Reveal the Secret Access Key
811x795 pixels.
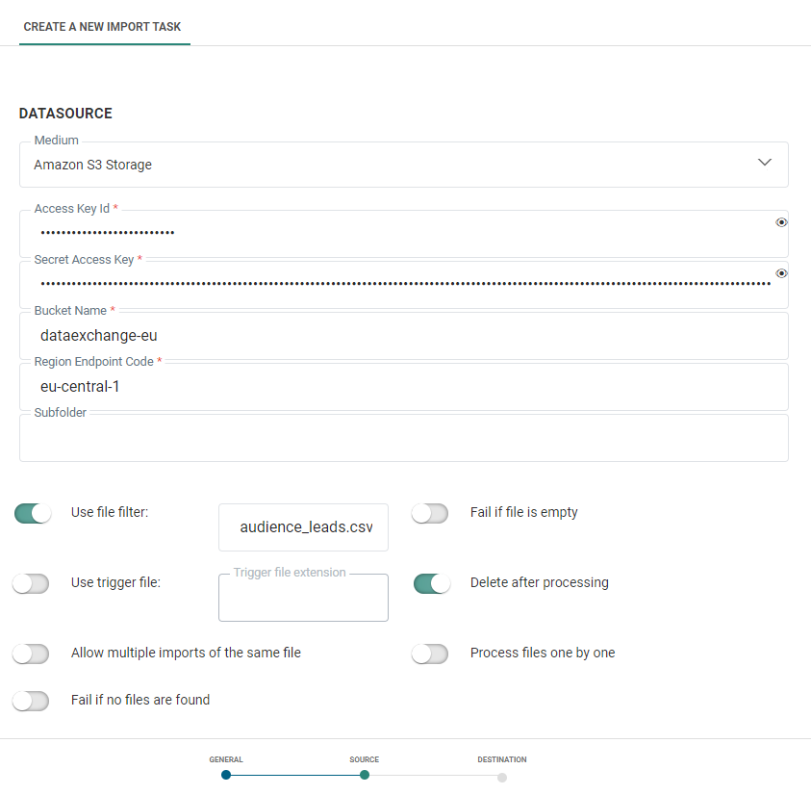(781, 273)
